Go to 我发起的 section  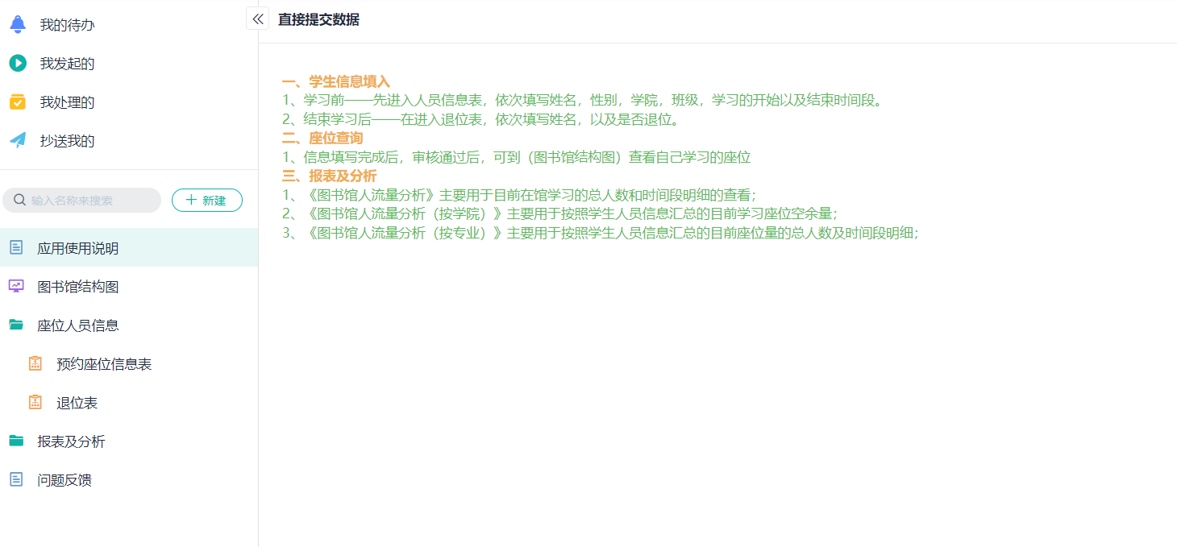pyautogui.click(x=67, y=64)
